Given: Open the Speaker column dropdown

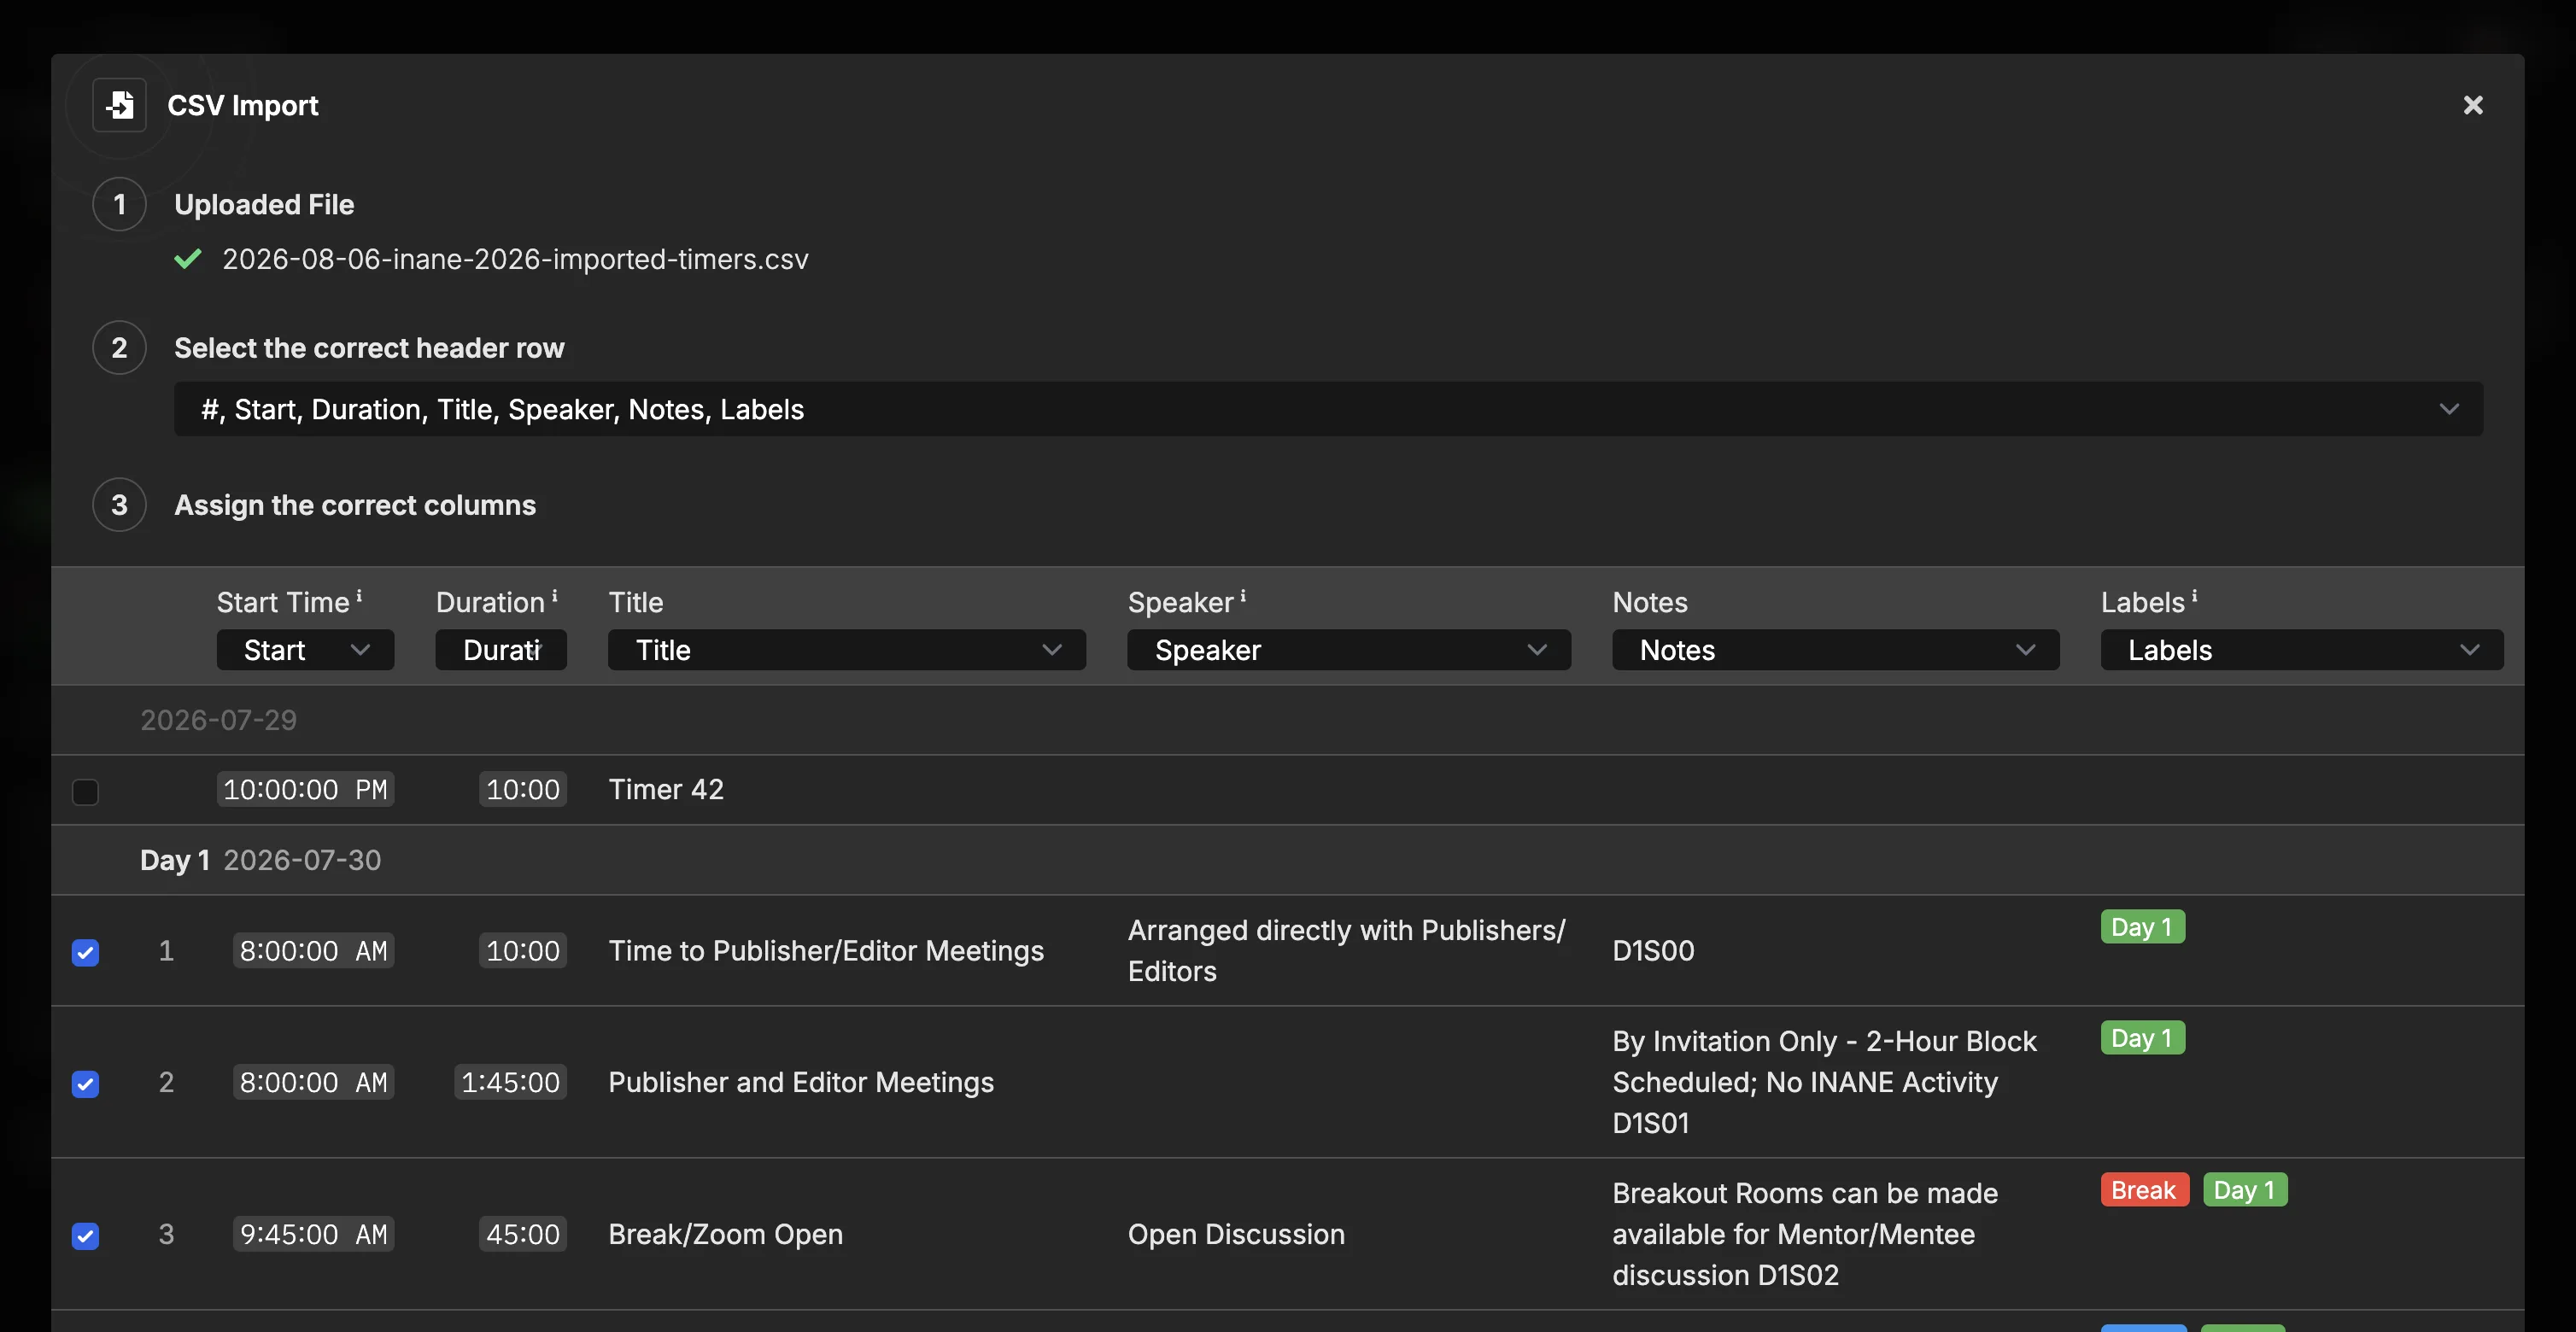Looking at the screenshot, I should [1349, 650].
